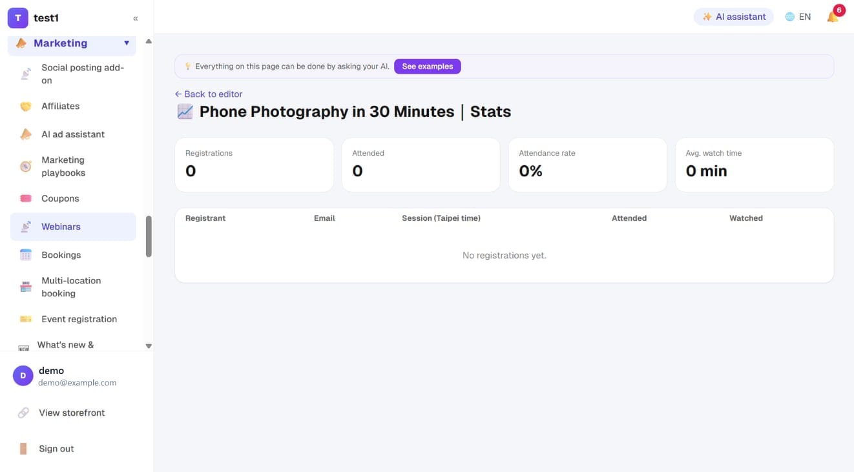Open notifications via the bell icon
854x472 pixels.
[833, 17]
